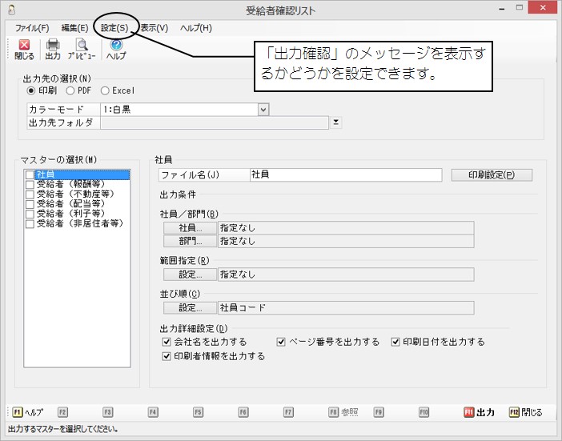Select the PDF output radio button
The image size is (562, 441).
70,90
